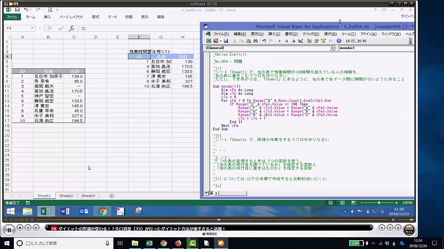This screenshot has height=249, width=444.
Task: Click the Find binoculars icon in VBA toolbar
Action: [255, 41]
